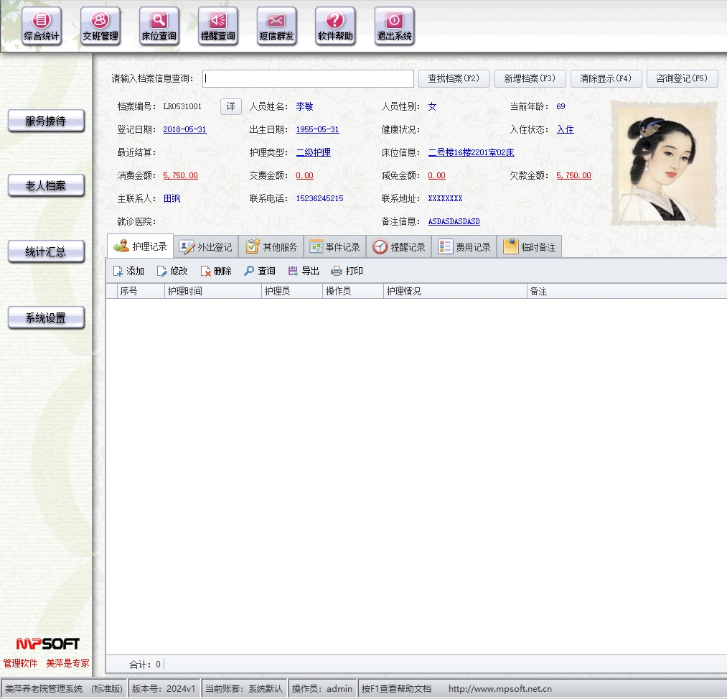
Task: Open 提醒查询 reminder query icon
Action: point(218,27)
